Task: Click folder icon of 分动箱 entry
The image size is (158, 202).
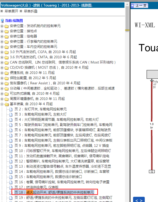Action: click(x=6, y=89)
